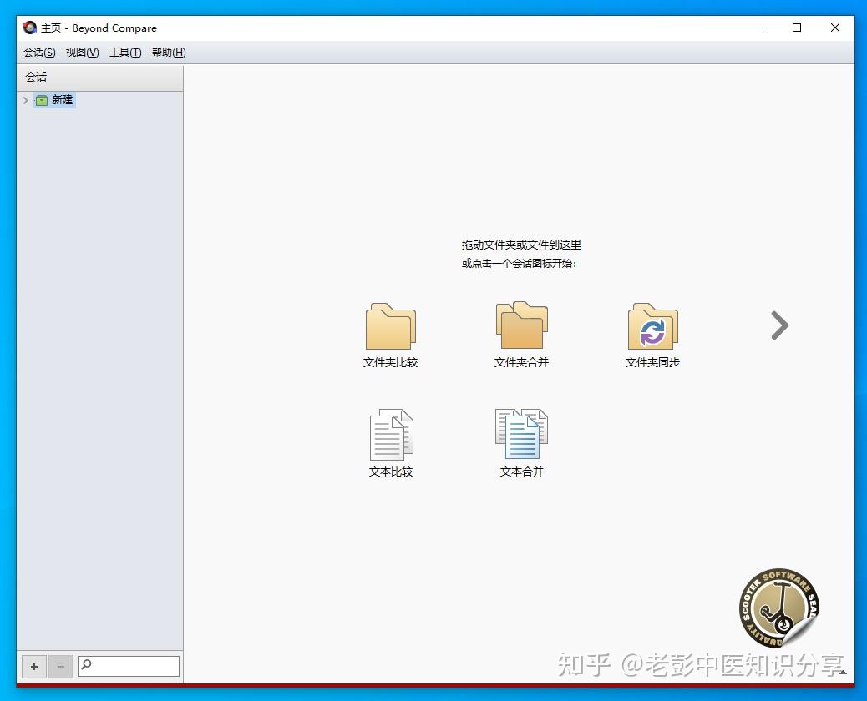867x701 pixels.
Task: Launch a Text Merge session (文本合并)
Action: [520, 434]
